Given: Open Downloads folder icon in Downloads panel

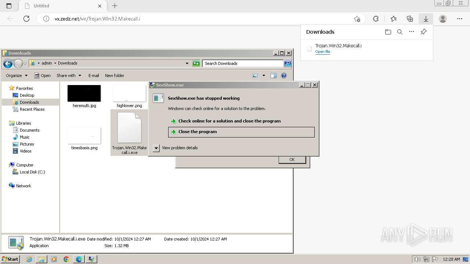Looking at the screenshot, I should (388, 32).
